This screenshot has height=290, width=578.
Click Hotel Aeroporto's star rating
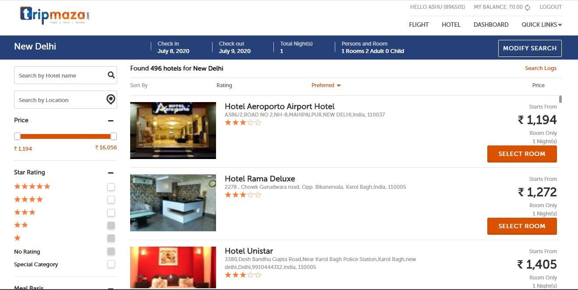(x=243, y=123)
